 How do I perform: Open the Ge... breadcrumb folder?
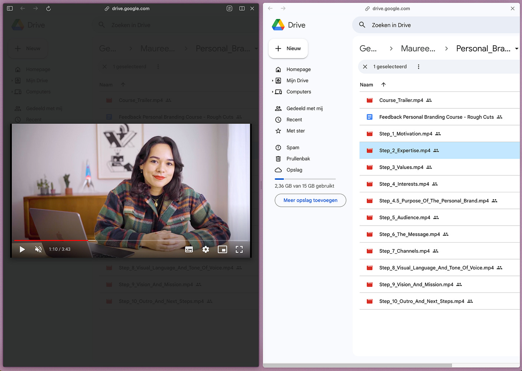pos(368,48)
